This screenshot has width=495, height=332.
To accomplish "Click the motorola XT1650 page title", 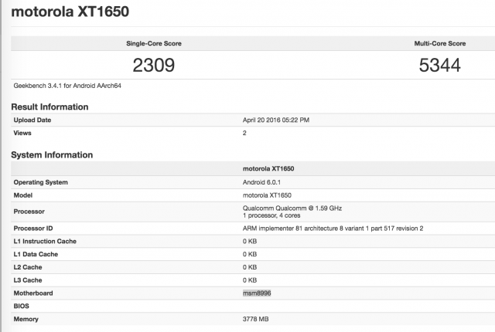I will (70, 14).
